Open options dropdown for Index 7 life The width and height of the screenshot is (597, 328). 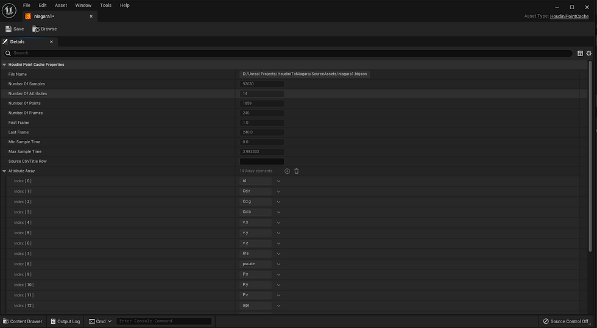(x=279, y=254)
